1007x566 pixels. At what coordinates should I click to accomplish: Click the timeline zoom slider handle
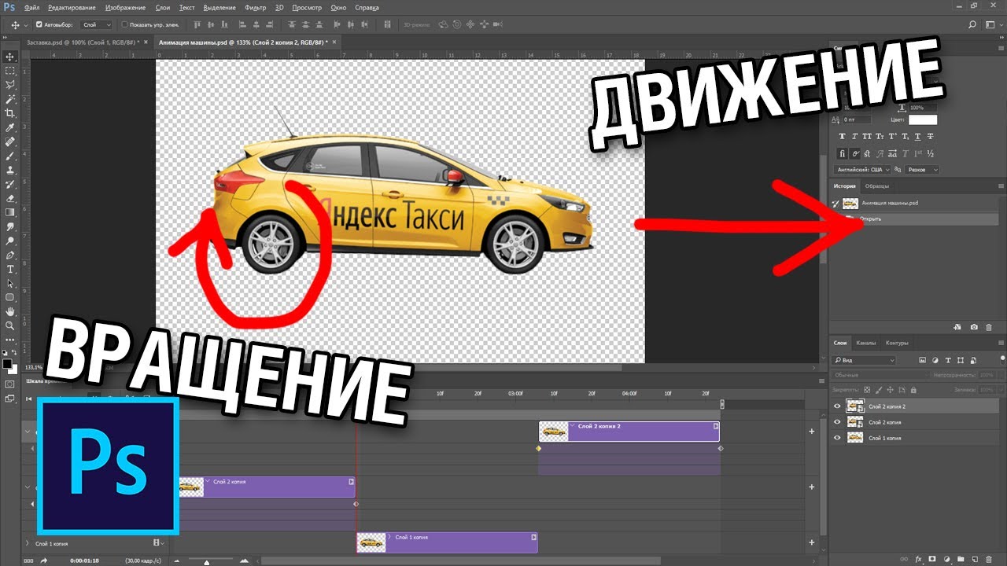point(207,561)
